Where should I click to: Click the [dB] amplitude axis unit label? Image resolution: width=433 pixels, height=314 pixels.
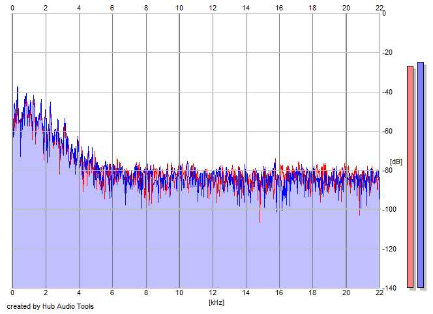click(396, 162)
